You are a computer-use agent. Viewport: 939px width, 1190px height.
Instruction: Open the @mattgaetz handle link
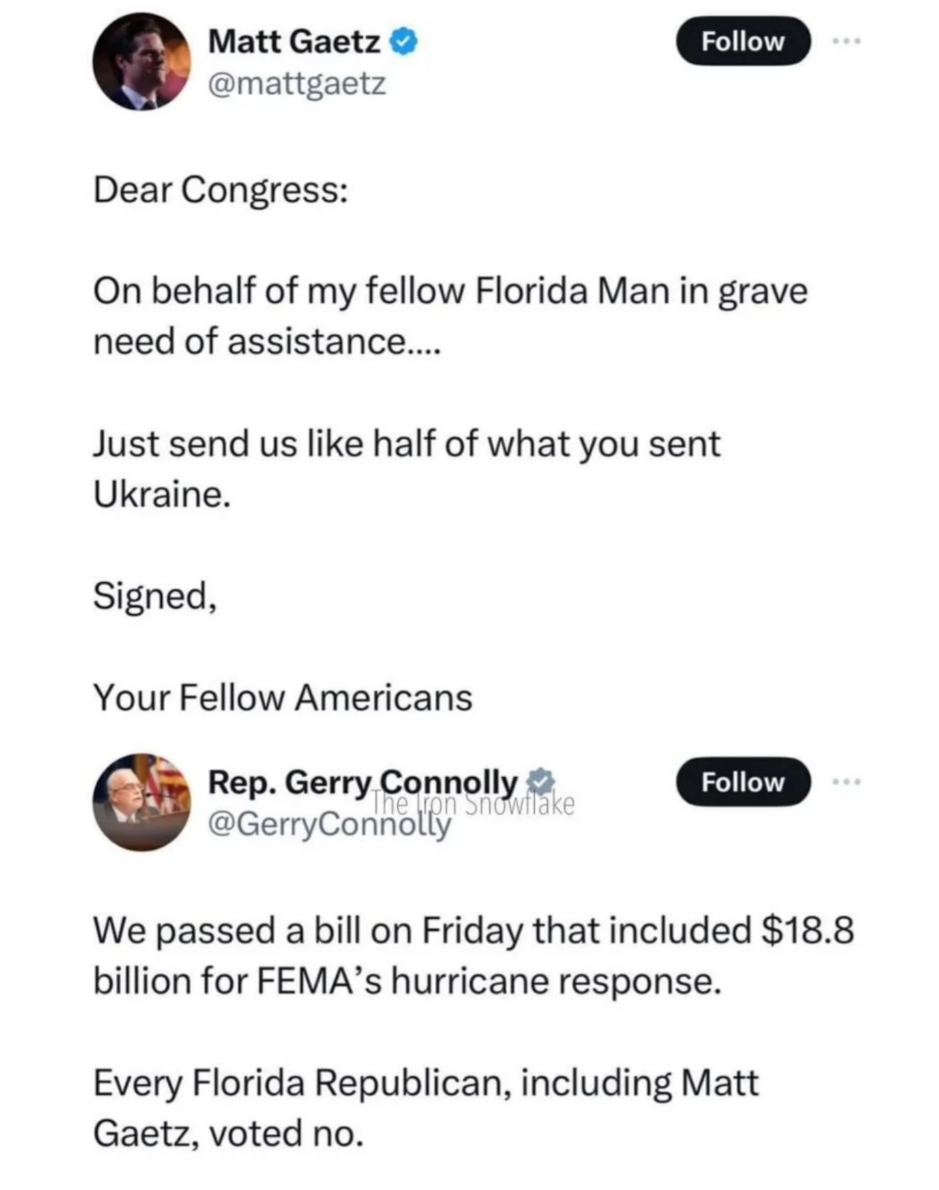pos(297,83)
